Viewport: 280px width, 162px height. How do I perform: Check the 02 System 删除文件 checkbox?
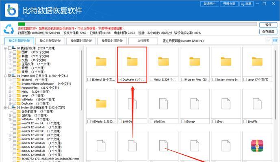tap(10, 107)
